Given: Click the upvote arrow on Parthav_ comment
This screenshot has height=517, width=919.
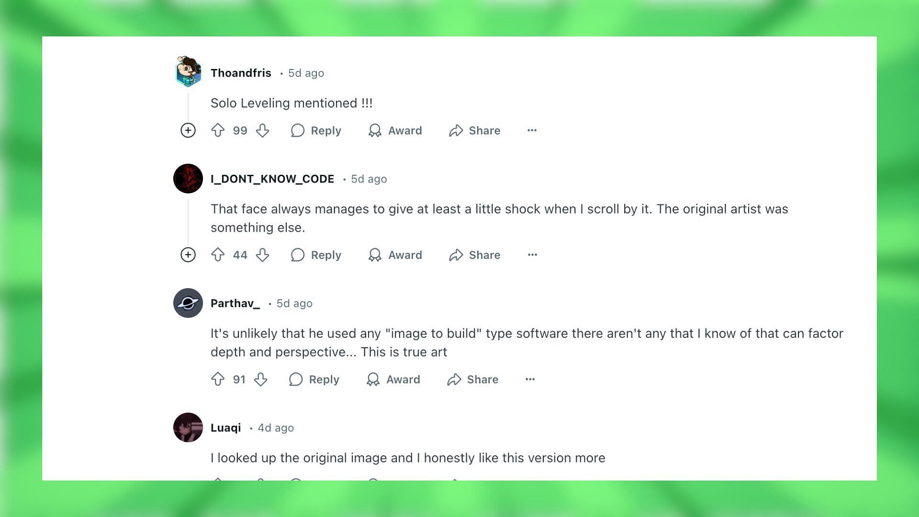Looking at the screenshot, I should point(218,380).
